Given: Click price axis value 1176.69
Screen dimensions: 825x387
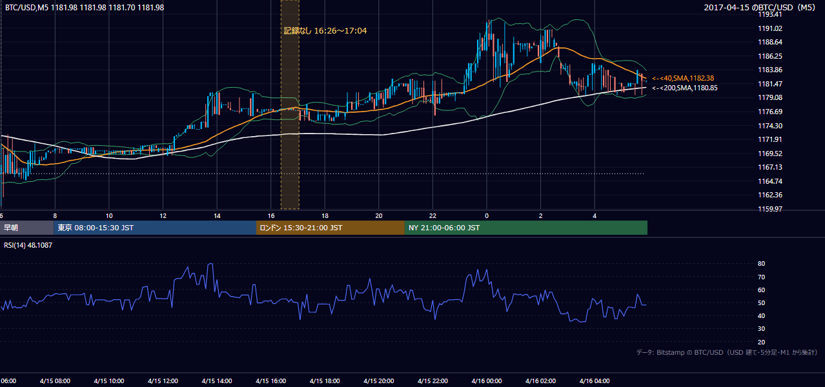Looking at the screenshot, I should [770, 112].
